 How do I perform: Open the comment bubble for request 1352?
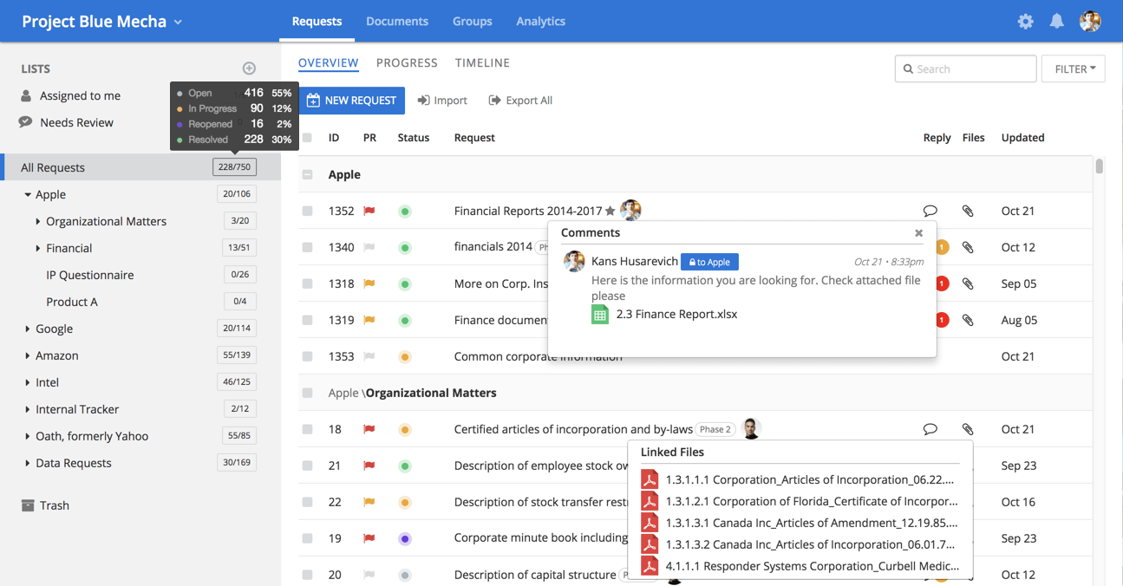tap(930, 211)
